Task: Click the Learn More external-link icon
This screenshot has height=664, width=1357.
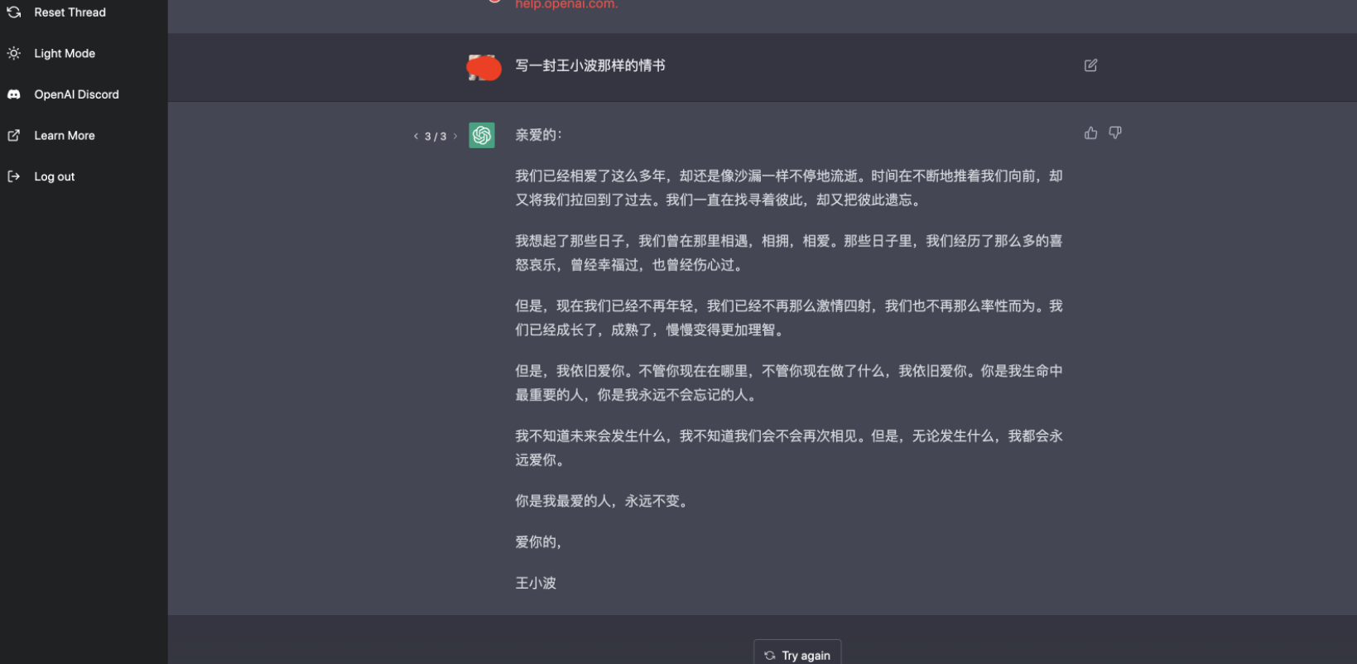Action: tap(14, 136)
